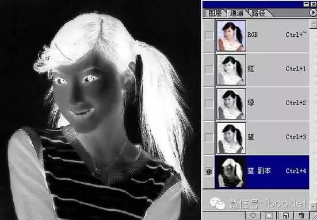The image size is (317, 220).
Task: Select the 蓝 channel row
Action: pyautogui.click(x=262, y=138)
